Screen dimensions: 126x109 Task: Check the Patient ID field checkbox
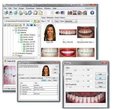[x=21, y=85]
